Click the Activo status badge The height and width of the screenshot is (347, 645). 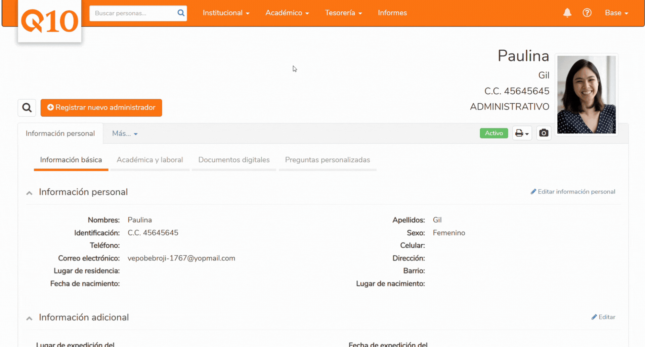[494, 133]
